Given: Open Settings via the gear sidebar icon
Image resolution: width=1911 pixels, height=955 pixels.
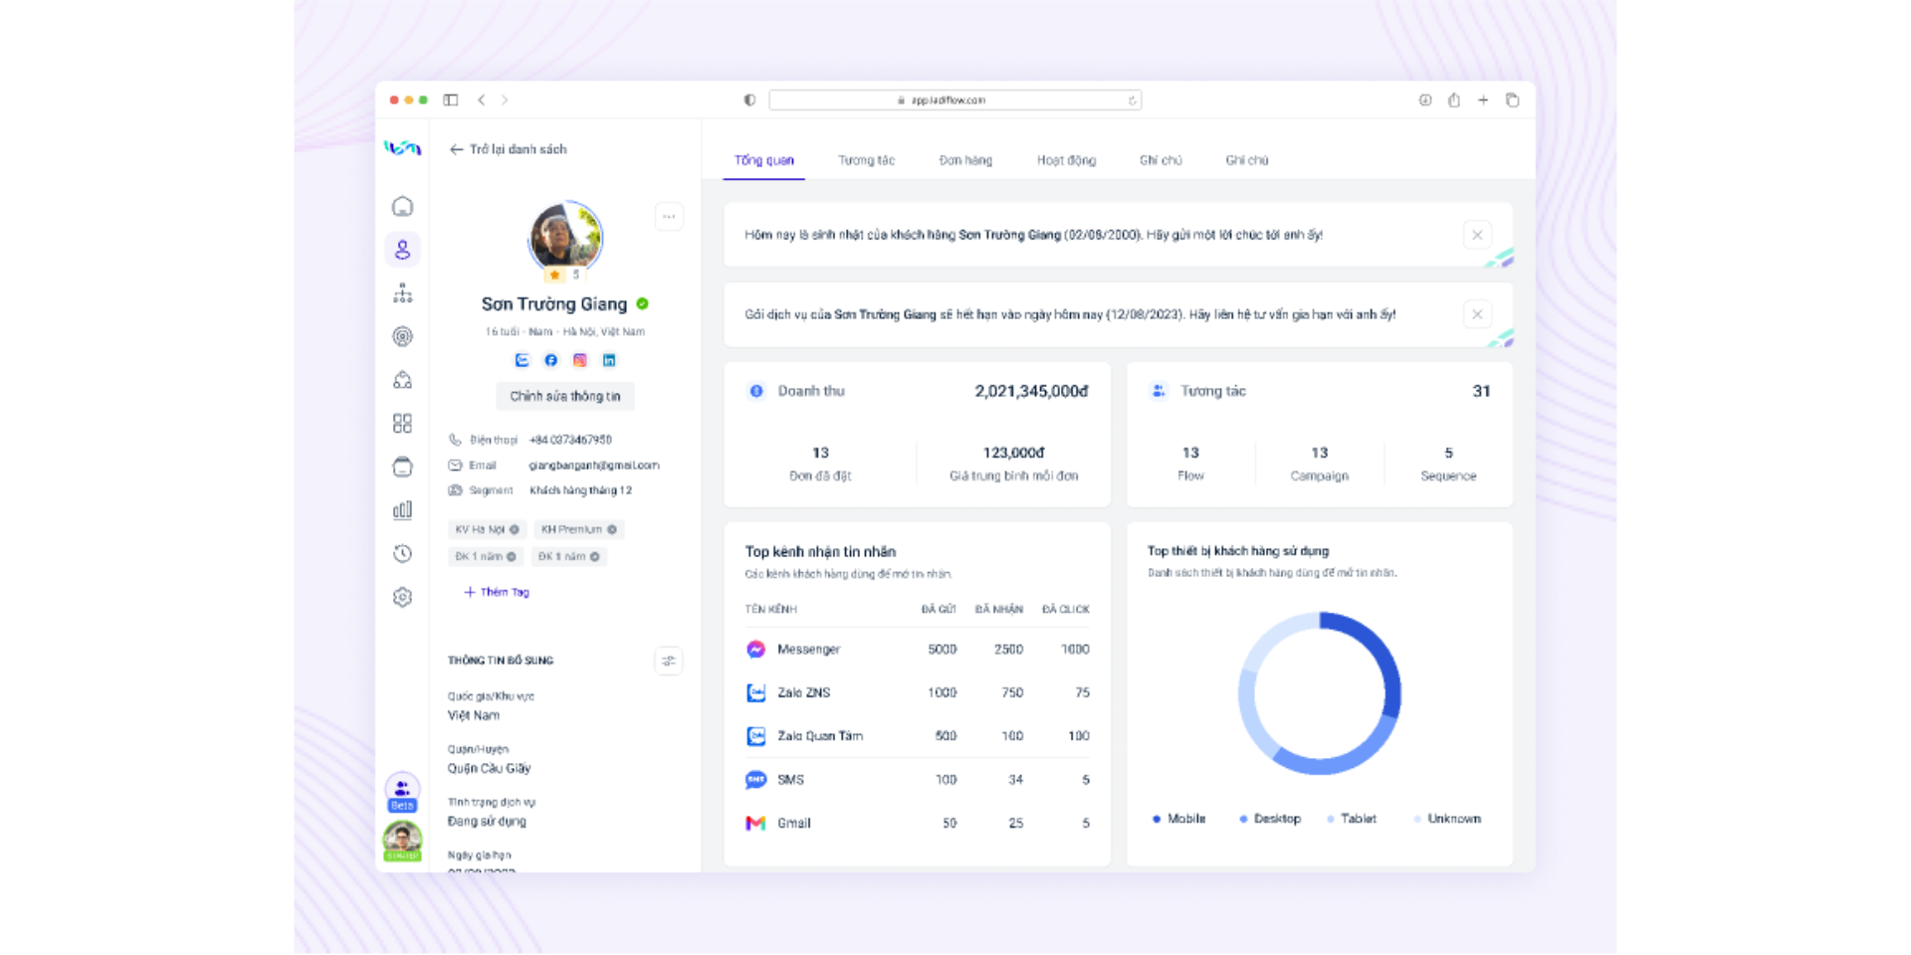Looking at the screenshot, I should point(402,596).
